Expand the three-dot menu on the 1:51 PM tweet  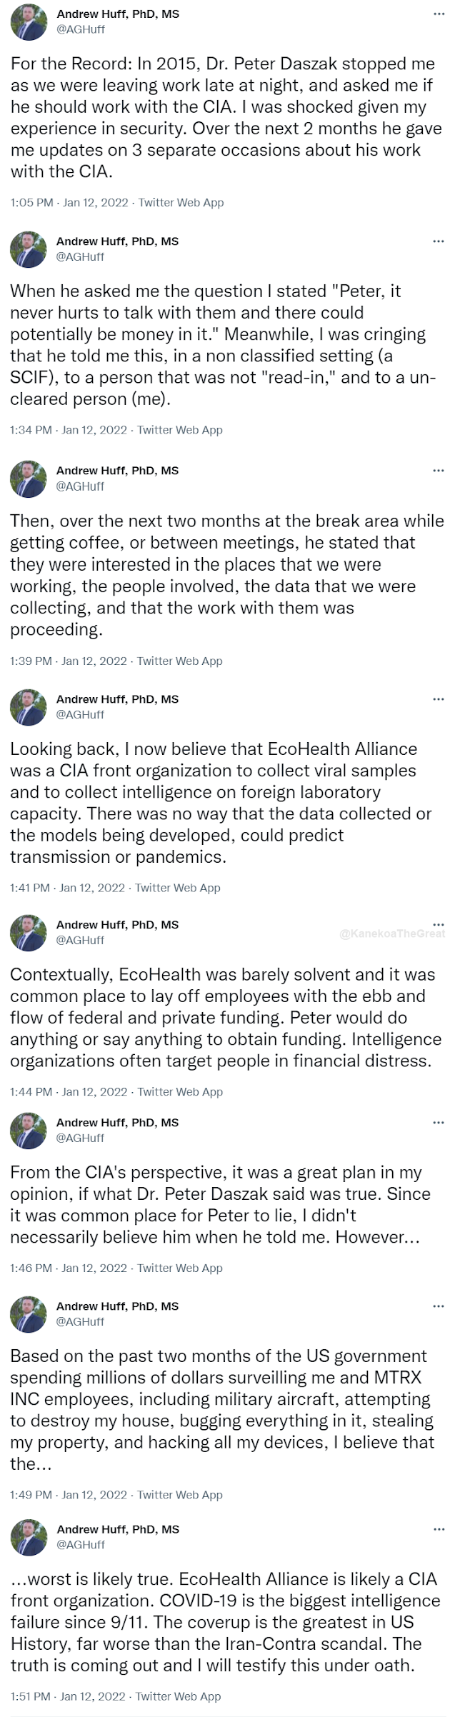coord(438,1529)
